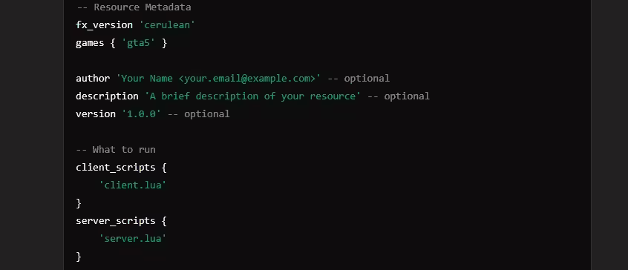Click the description keyword
The image size is (628, 270).
pos(107,96)
